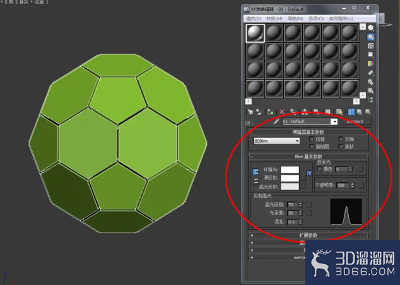Click the Video Color Check icon
Viewport: 400px width, 285px height.
pyautogui.click(x=371, y=64)
